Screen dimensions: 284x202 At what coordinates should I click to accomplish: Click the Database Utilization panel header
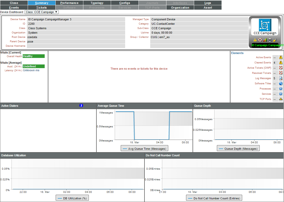pos(72,155)
